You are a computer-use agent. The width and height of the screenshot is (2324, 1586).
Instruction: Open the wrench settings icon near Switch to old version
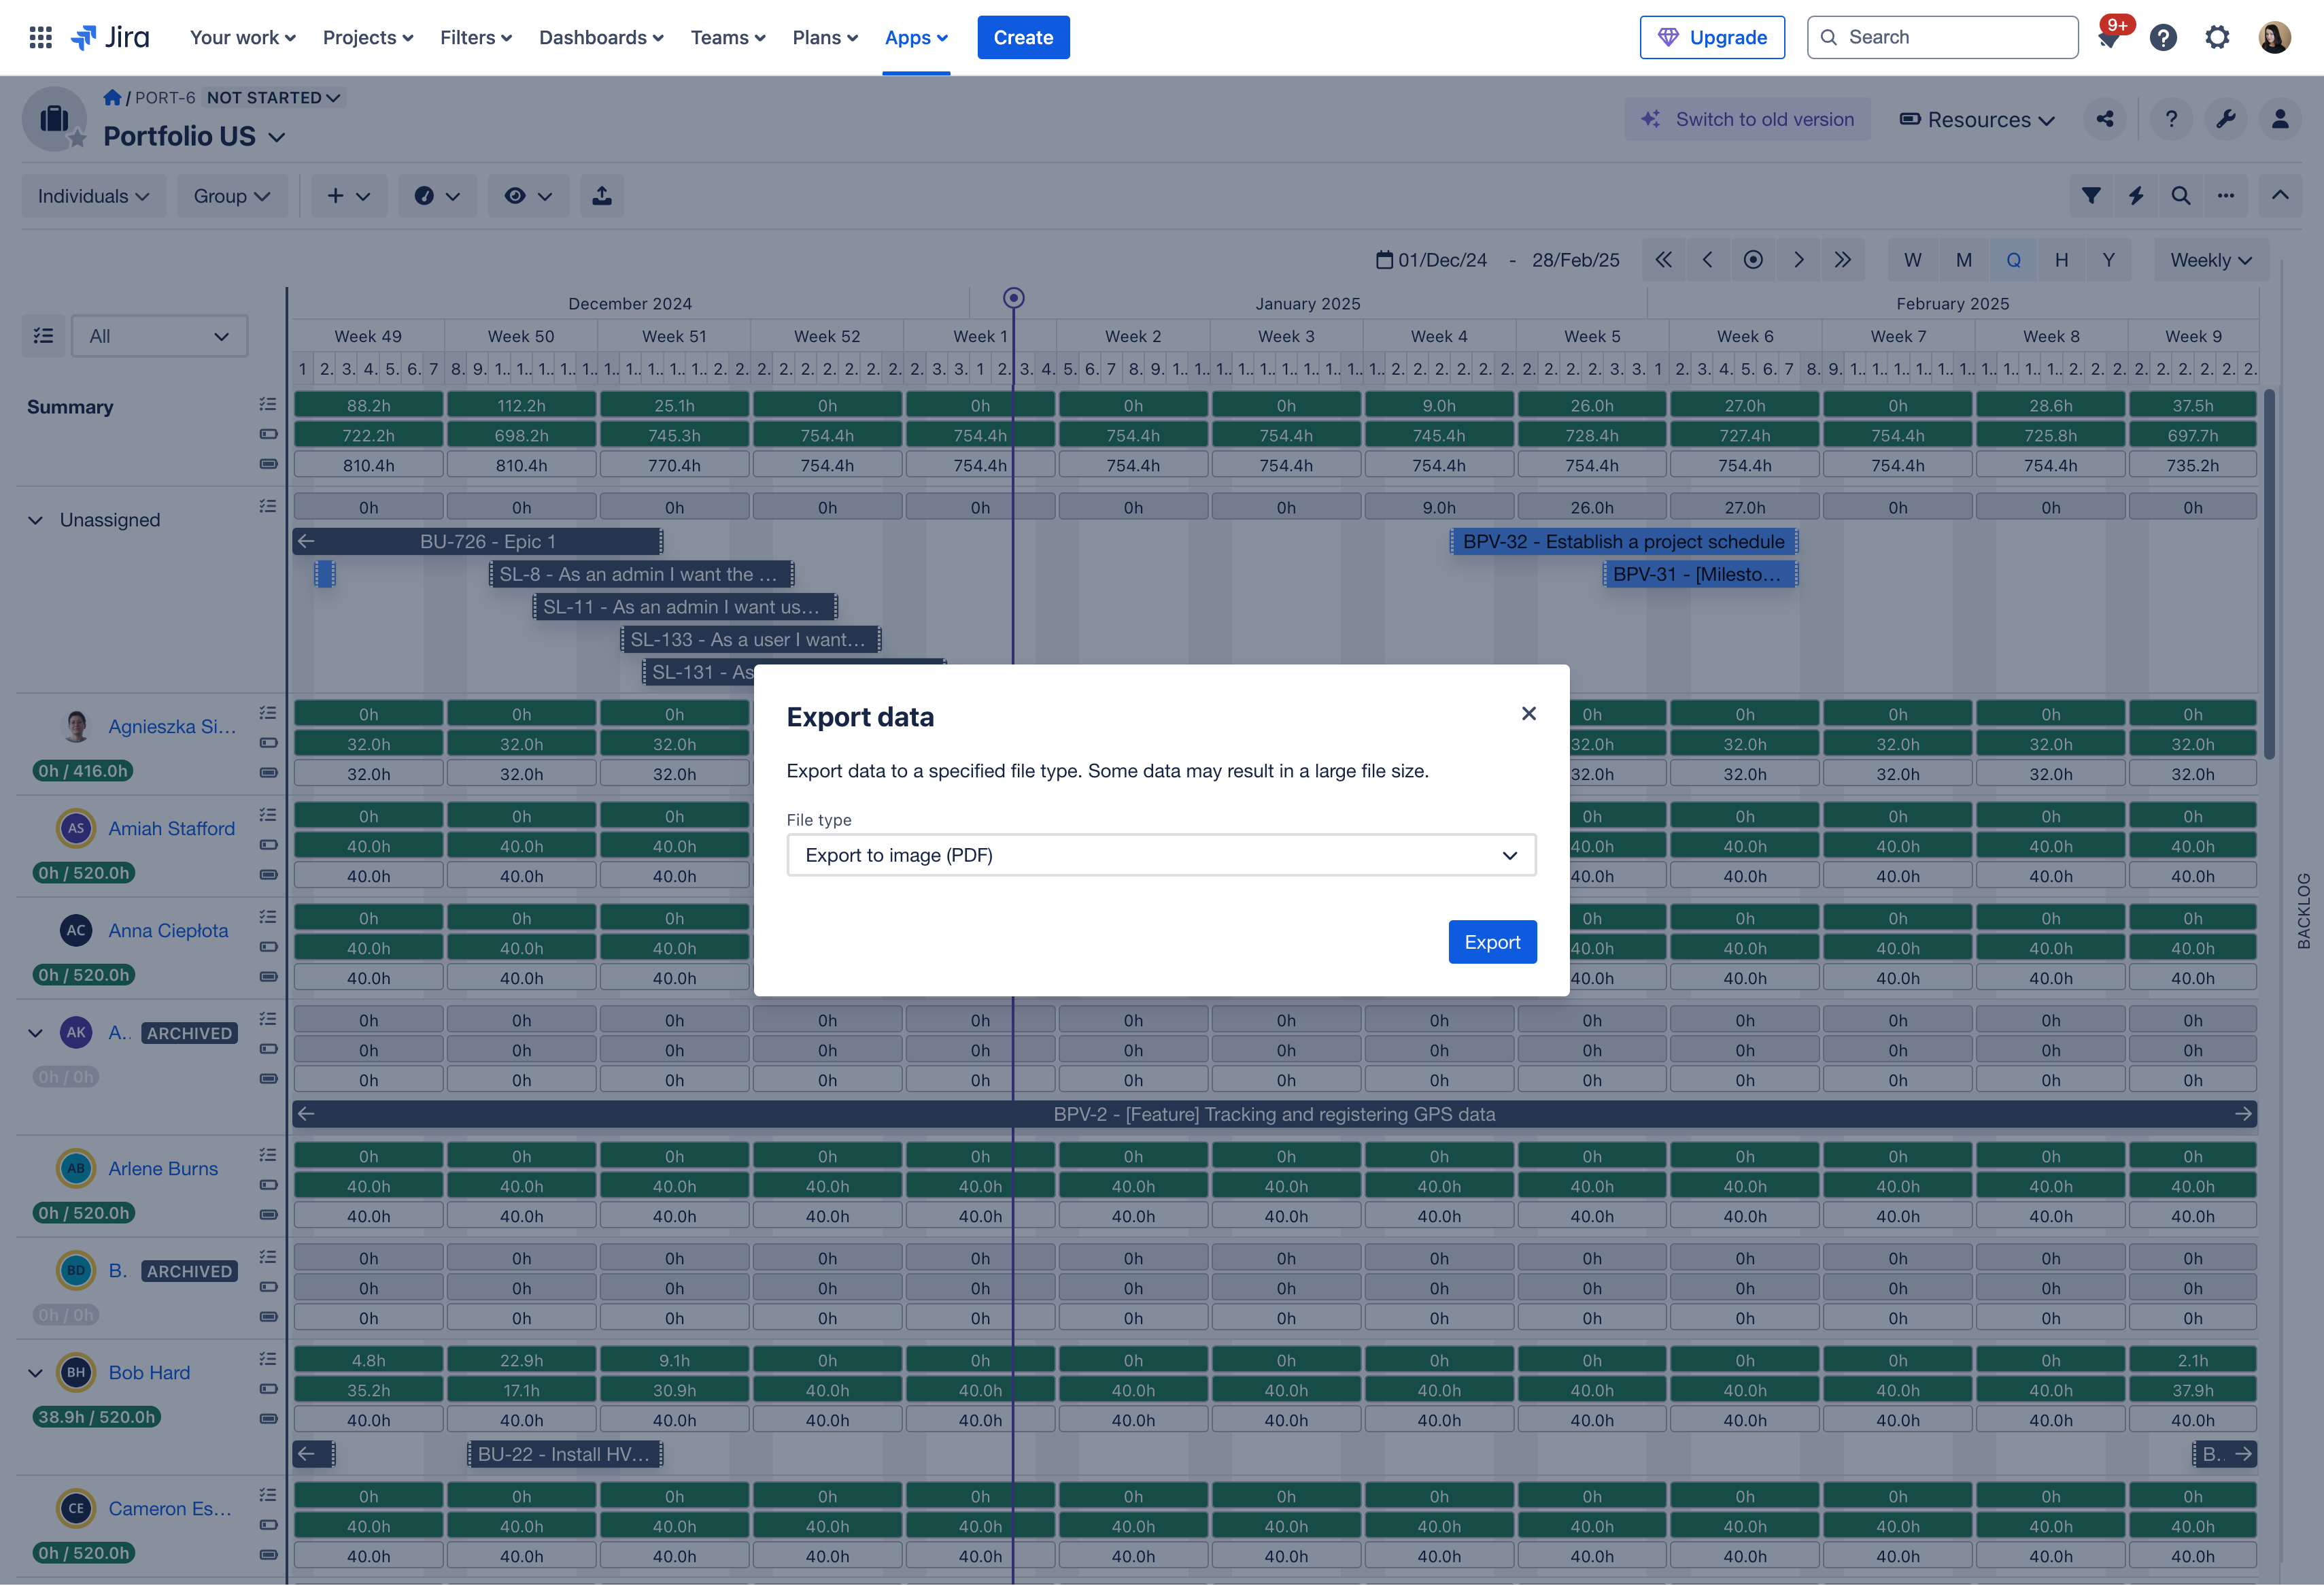tap(2226, 119)
